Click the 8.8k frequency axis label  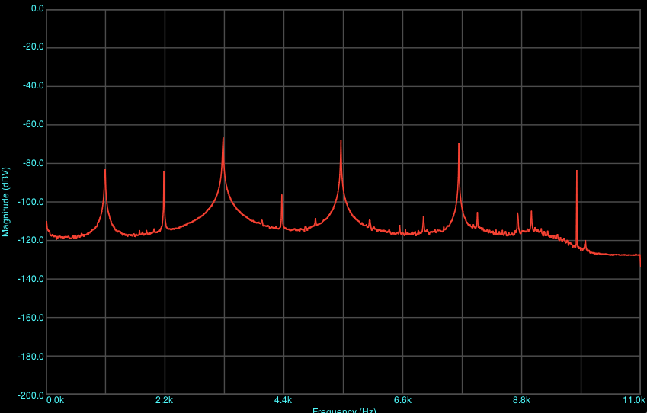[x=521, y=400]
